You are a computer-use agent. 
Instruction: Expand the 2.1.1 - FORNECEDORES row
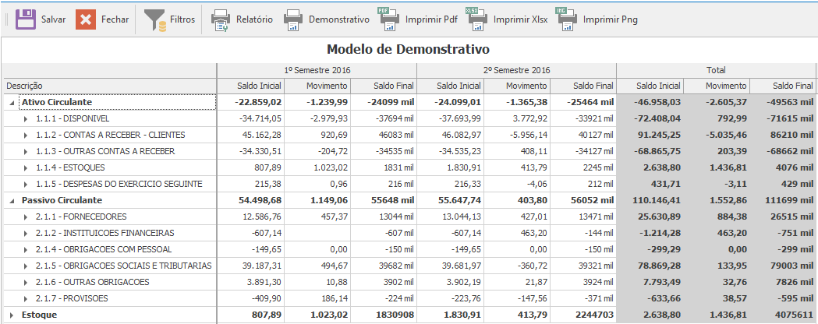26,217
